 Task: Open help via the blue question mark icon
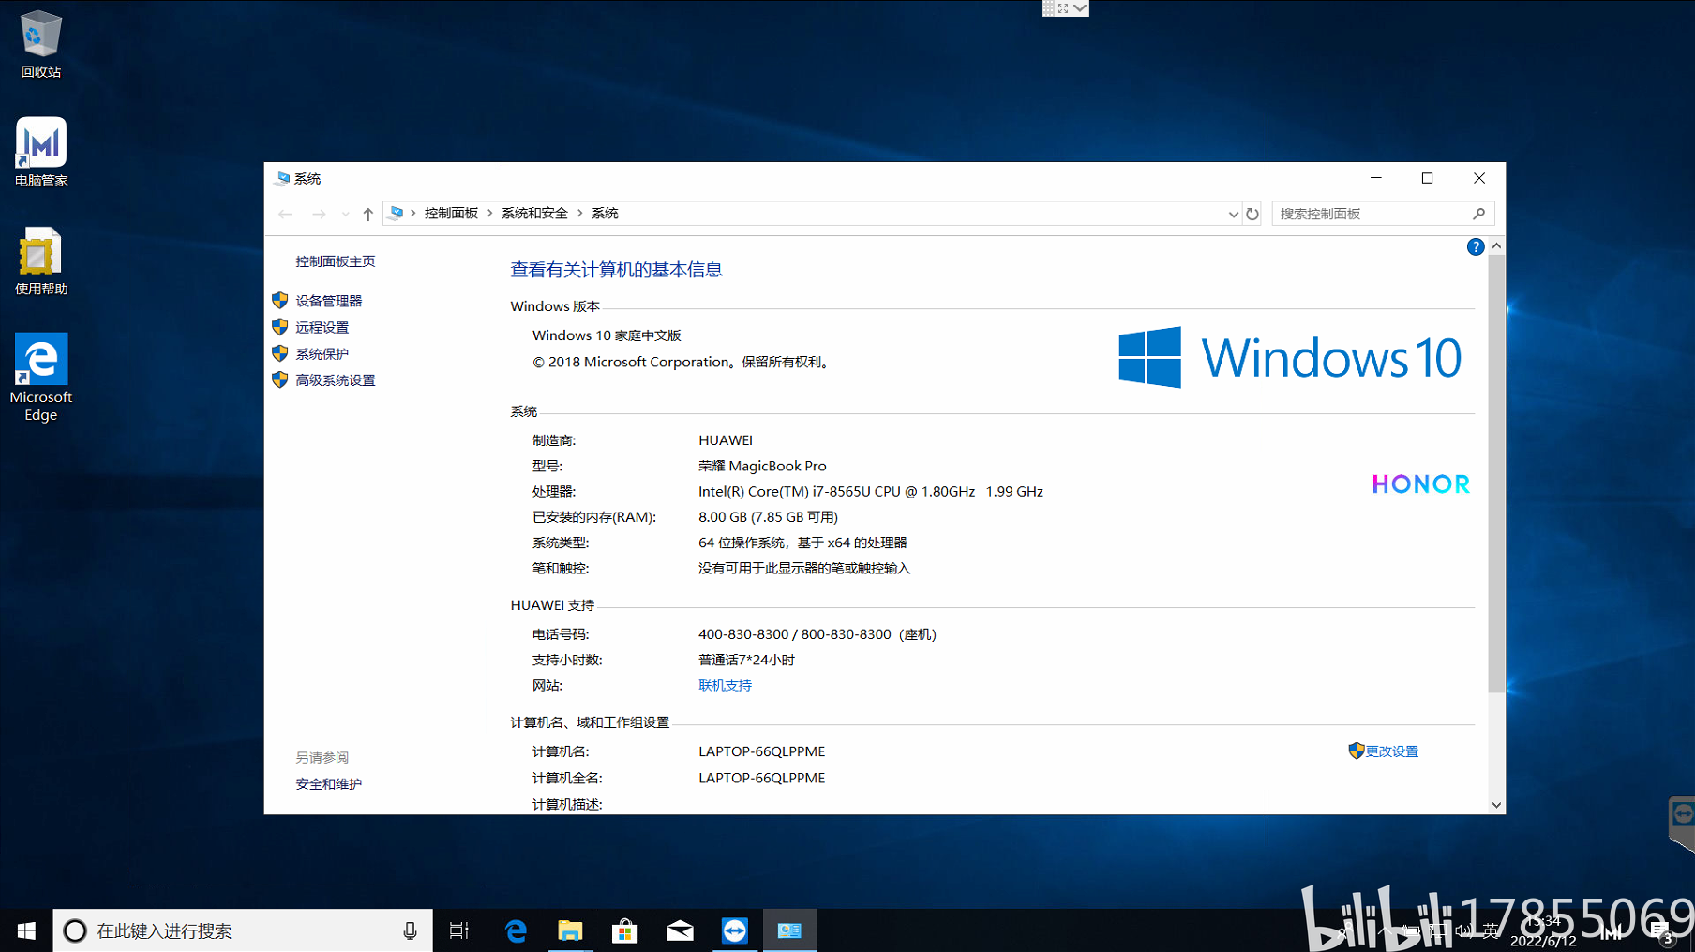click(x=1476, y=246)
